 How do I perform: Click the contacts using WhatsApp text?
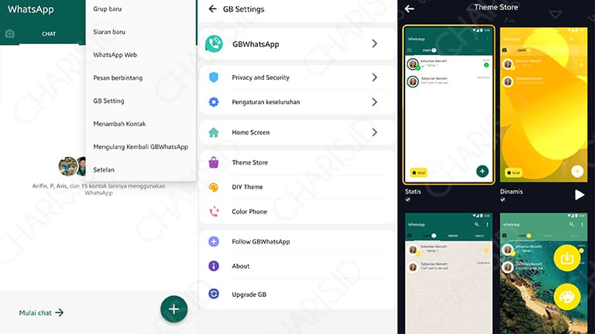pyautogui.click(x=98, y=189)
